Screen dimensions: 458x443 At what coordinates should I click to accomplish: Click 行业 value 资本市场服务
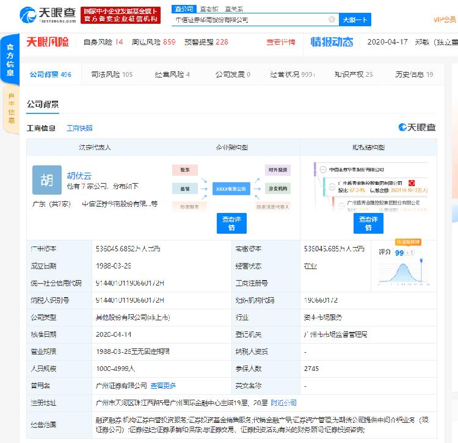coord(323,317)
